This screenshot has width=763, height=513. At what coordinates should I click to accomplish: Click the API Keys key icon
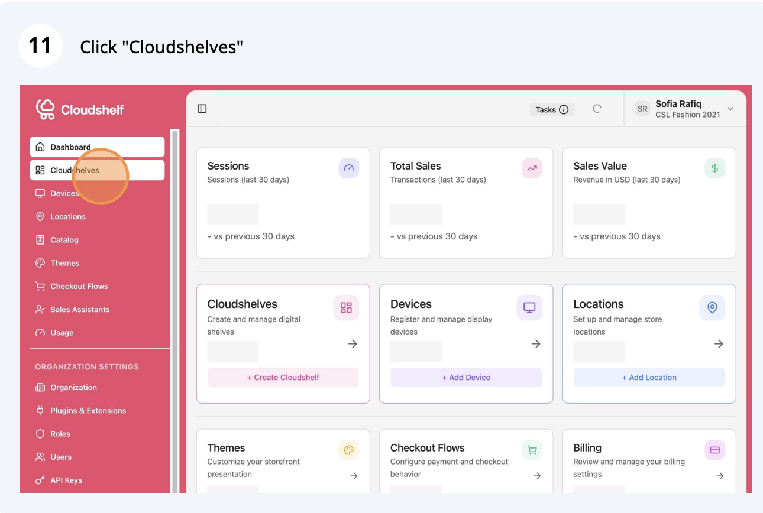pos(40,480)
